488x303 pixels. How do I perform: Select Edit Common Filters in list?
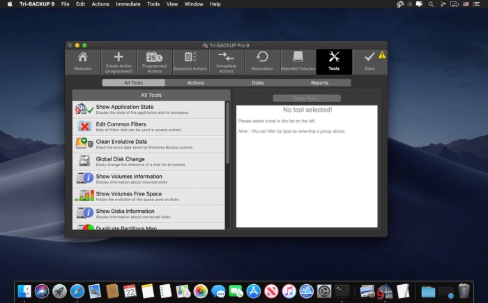150,126
